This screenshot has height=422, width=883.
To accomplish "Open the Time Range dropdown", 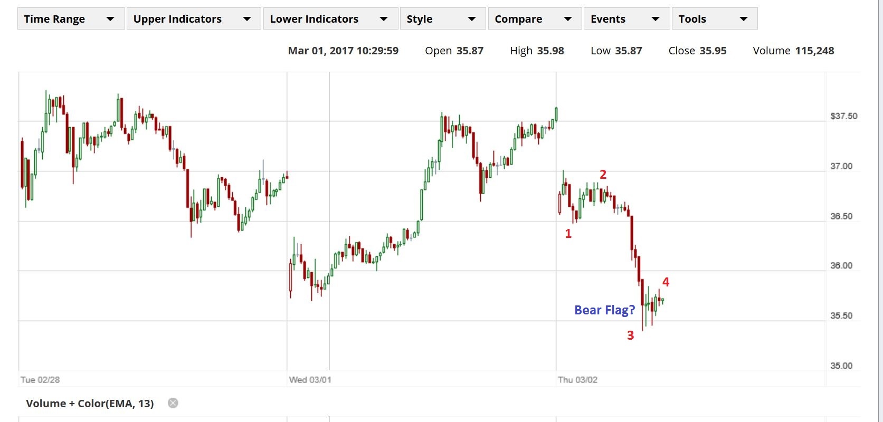I will [x=71, y=19].
